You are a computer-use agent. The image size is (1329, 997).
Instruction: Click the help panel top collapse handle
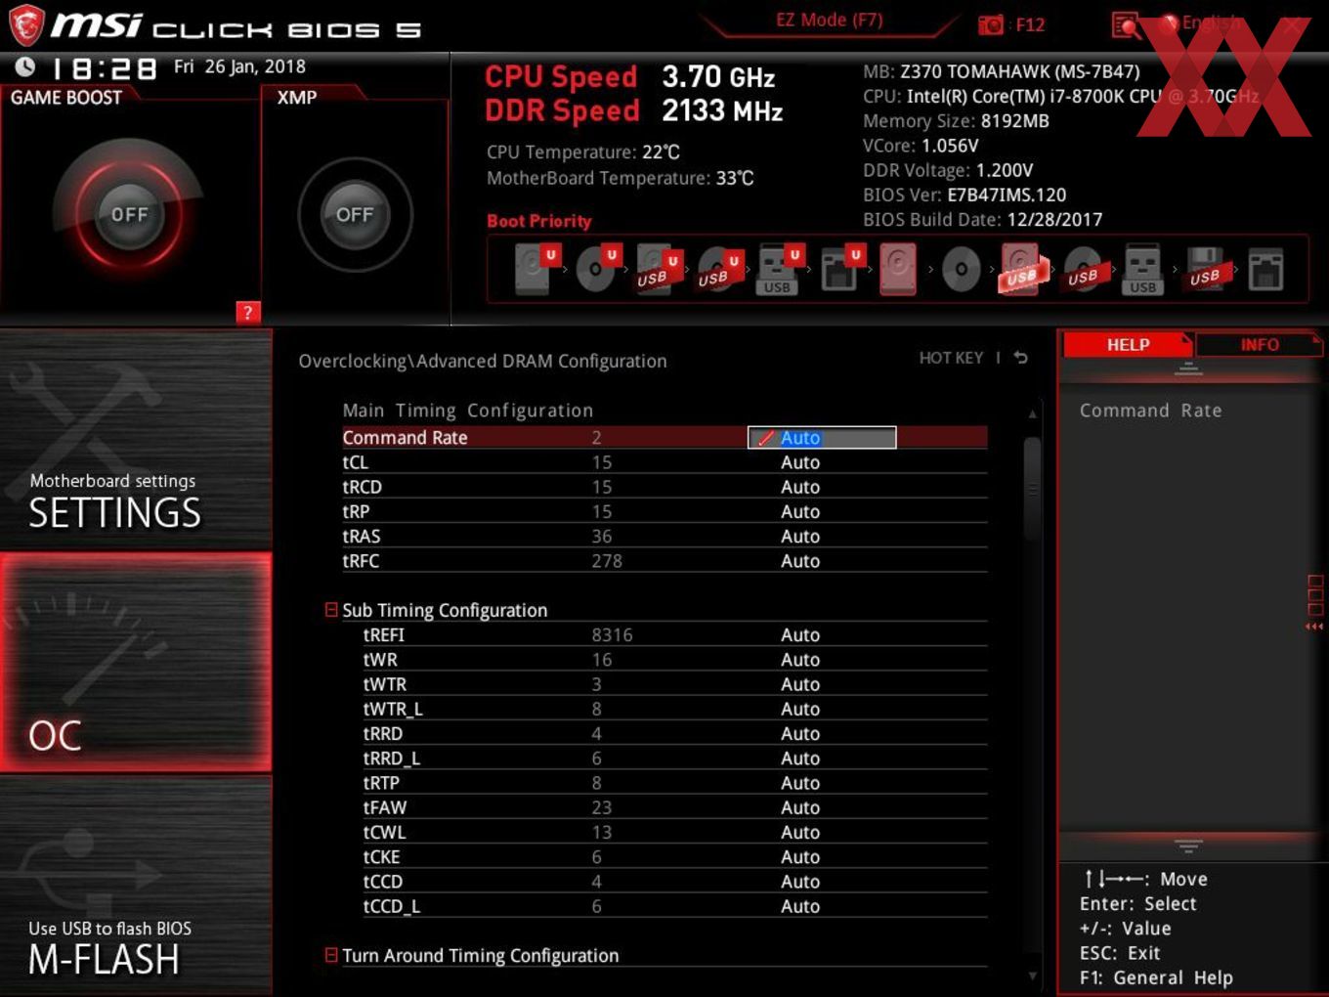coord(1188,368)
